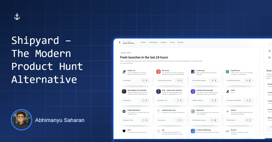Click the Peek extract color product icon
This screenshot has height=142, width=272.
[158, 92]
